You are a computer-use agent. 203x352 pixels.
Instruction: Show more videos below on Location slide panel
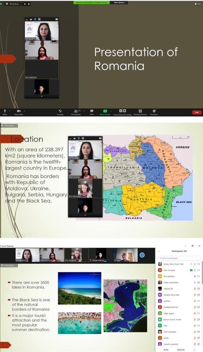(x=85, y=215)
